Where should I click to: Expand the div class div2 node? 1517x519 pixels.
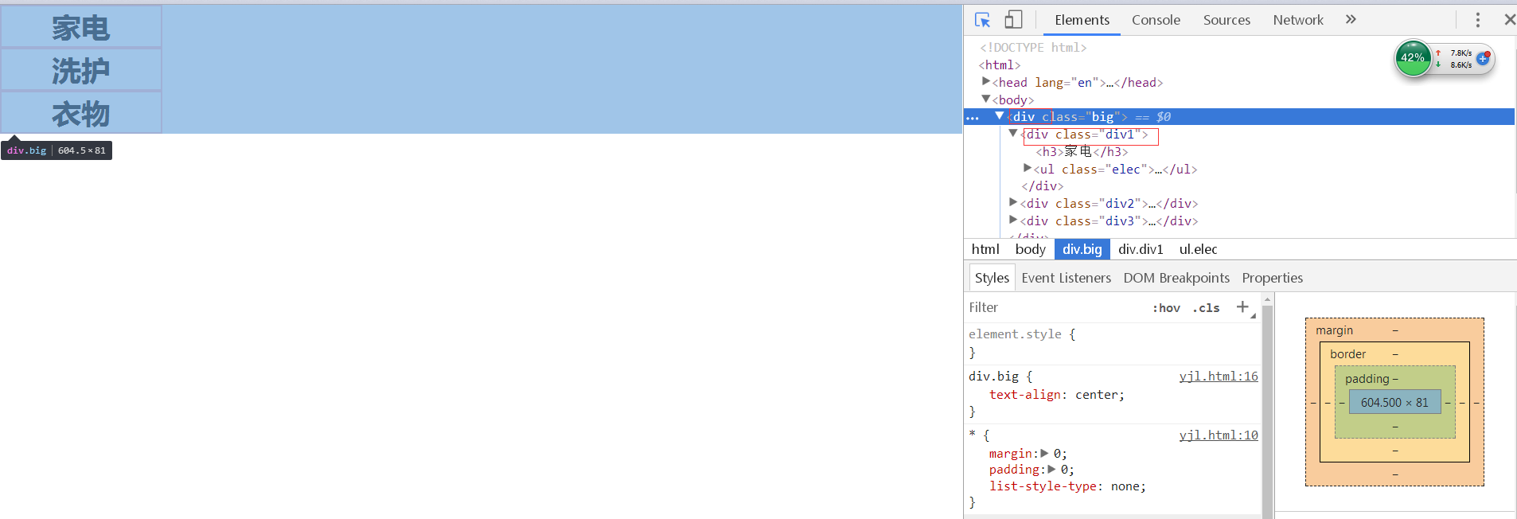coord(1013,202)
